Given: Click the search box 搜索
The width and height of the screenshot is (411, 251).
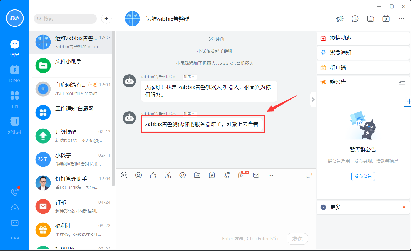Looking at the screenshot, I should coord(65,18).
